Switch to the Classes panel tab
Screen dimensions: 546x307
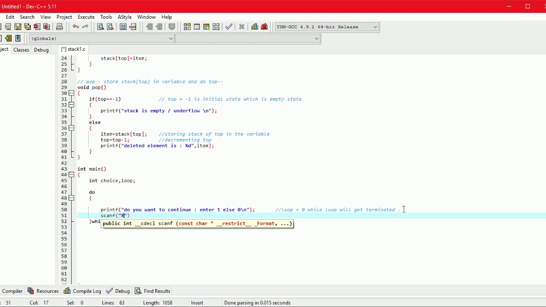pos(21,50)
